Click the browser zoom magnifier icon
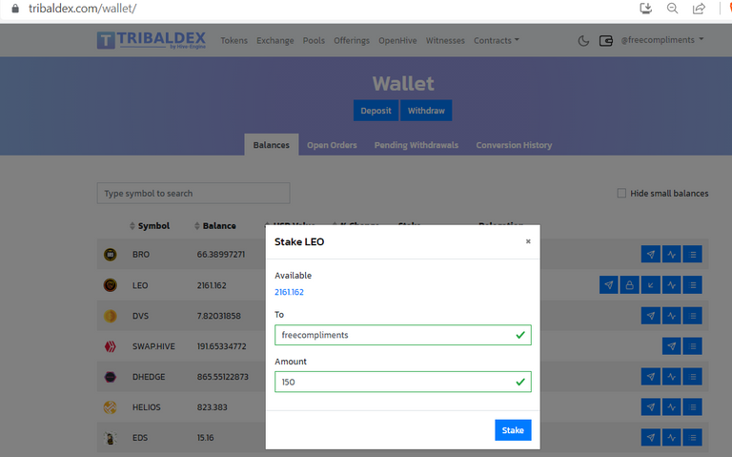Viewport: 732px width, 457px height. point(672,9)
